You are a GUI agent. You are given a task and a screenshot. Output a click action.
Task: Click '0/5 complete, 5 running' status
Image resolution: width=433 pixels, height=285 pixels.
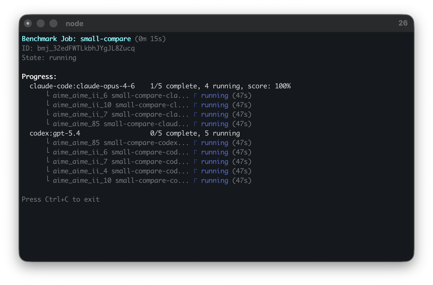pyautogui.click(x=195, y=133)
